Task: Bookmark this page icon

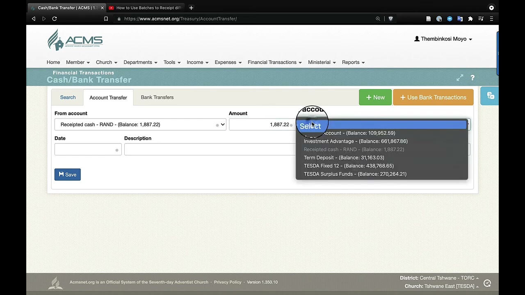Action: pyautogui.click(x=106, y=19)
